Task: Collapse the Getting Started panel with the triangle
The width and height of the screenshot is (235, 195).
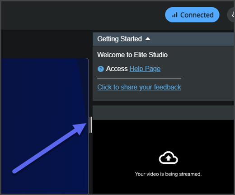Action: click(x=148, y=39)
